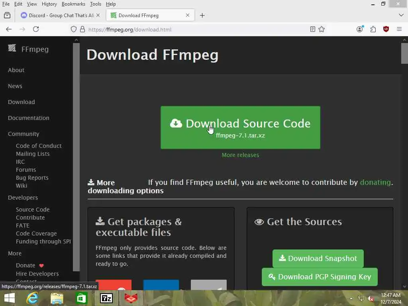The height and width of the screenshot is (306, 408).
Task: Open the extensions puzzle icon
Action: point(373,29)
